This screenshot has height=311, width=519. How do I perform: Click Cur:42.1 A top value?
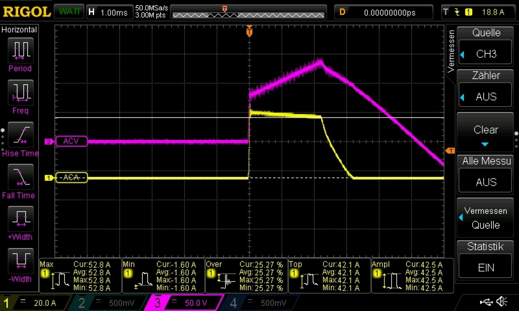[x=341, y=264]
